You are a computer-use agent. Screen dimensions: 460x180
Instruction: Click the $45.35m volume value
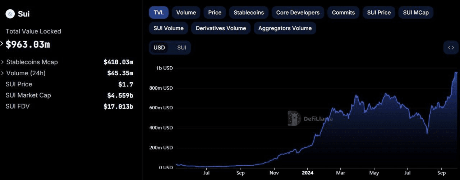pyautogui.click(x=120, y=73)
